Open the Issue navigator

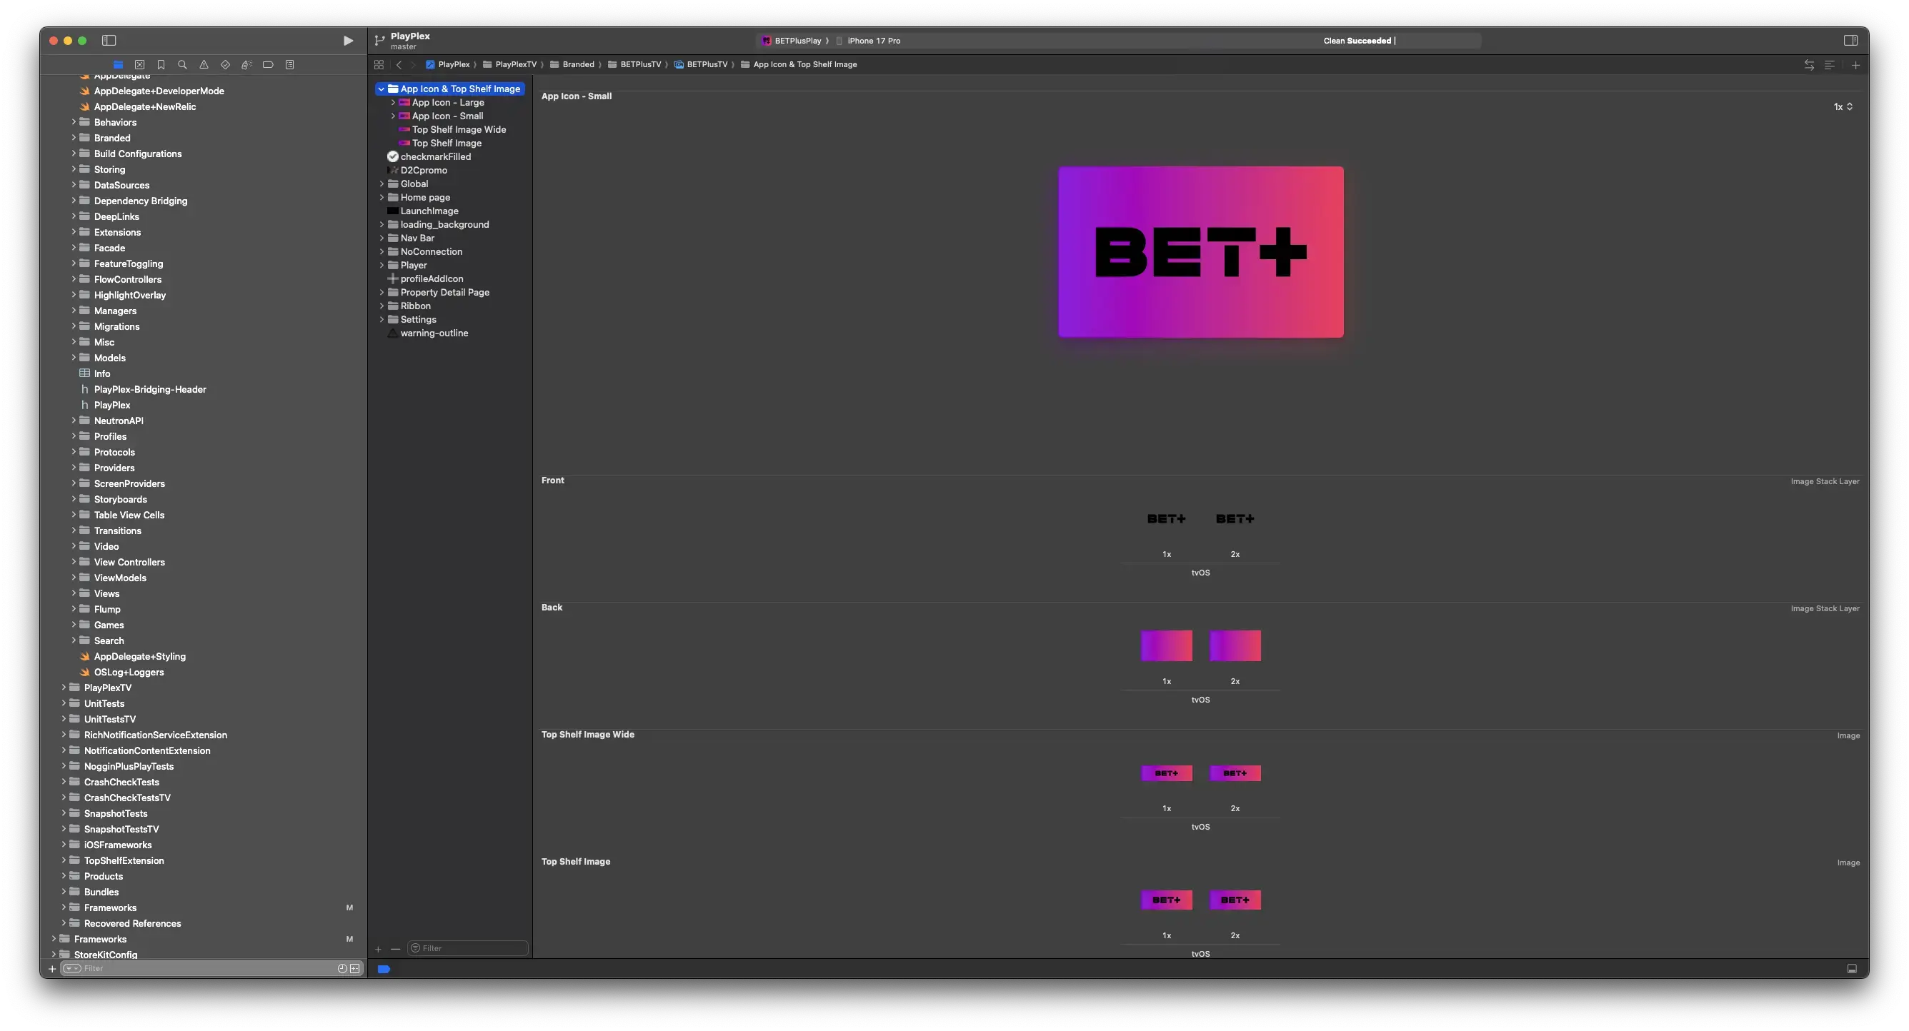[x=204, y=64]
